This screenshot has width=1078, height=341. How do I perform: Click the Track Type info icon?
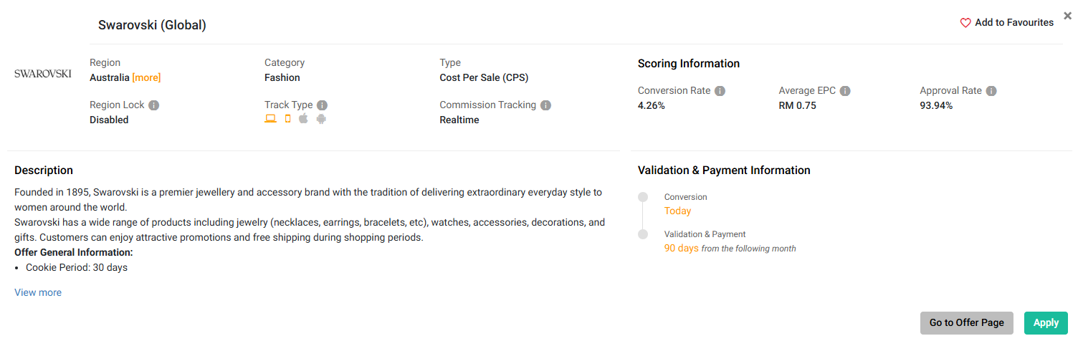322,105
